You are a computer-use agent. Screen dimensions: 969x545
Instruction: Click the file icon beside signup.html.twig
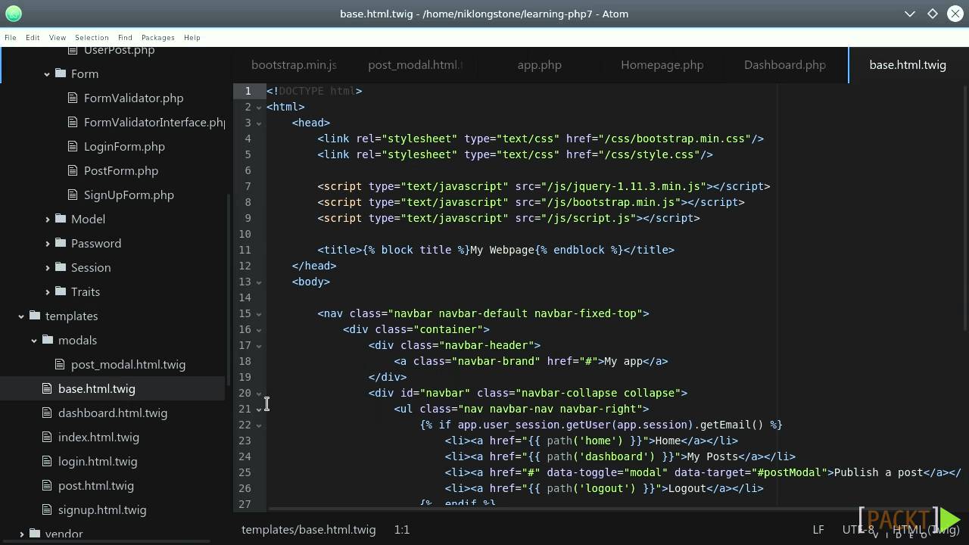[x=47, y=509]
